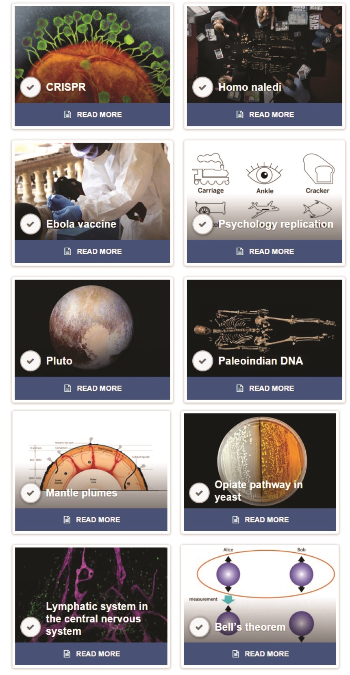Toggle the Bell's theorem checkmark circle
Image resolution: width=350 pixels, height=675 pixels.
[199, 627]
